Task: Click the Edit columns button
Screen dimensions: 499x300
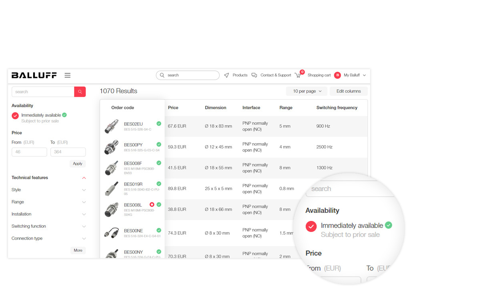Action: click(349, 91)
